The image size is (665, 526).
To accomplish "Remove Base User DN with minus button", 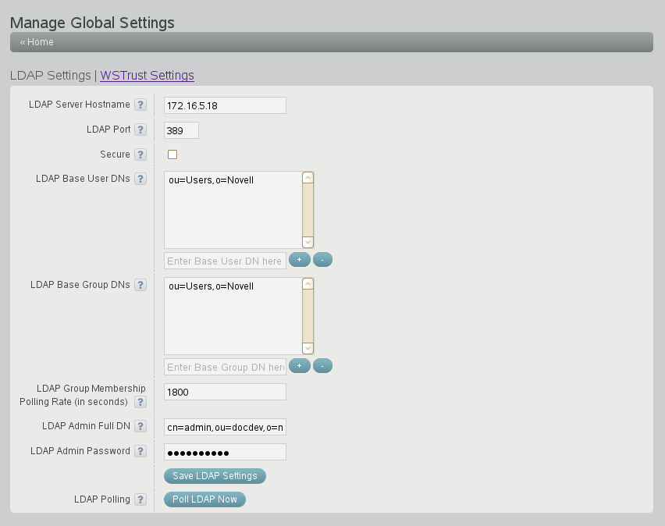I will coord(322,260).
